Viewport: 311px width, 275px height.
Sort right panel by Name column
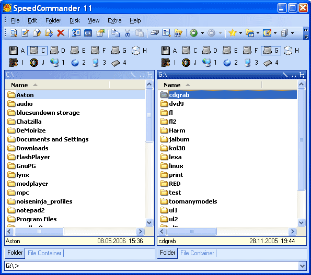(x=210, y=85)
